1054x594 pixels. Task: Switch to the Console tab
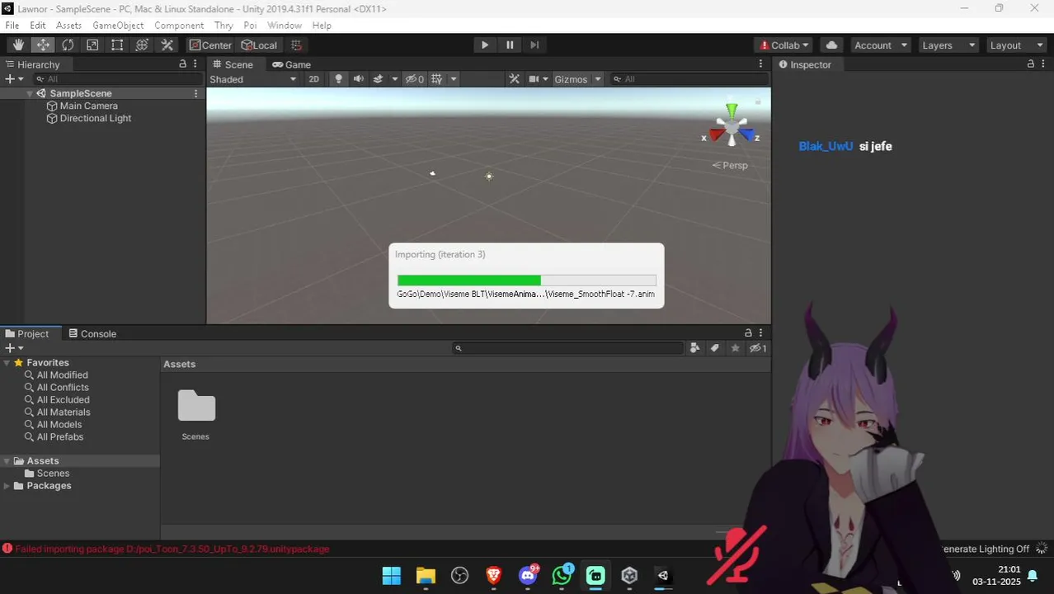pyautogui.click(x=92, y=333)
